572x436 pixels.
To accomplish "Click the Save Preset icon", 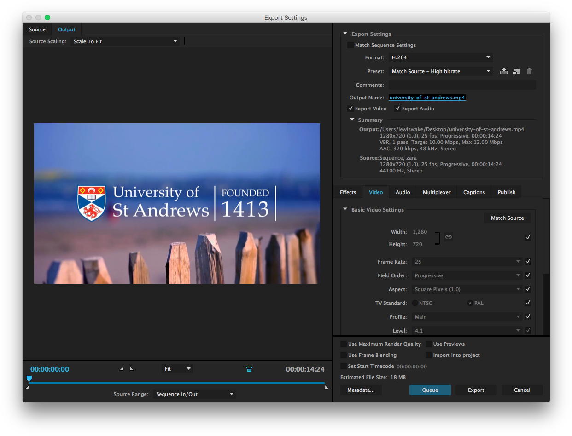I will pyautogui.click(x=504, y=71).
